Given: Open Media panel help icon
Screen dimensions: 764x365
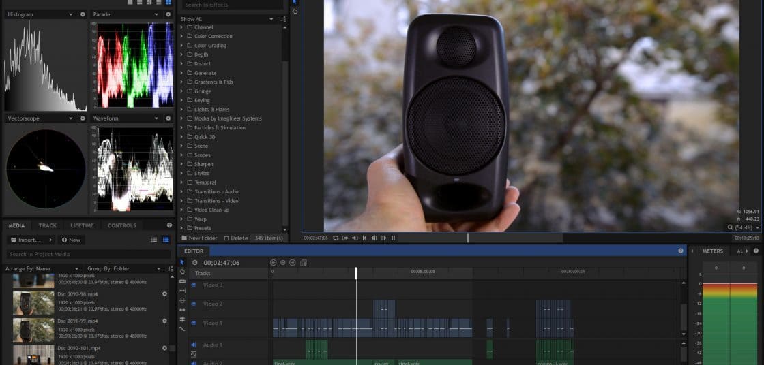Looking at the screenshot, I should pos(170,225).
